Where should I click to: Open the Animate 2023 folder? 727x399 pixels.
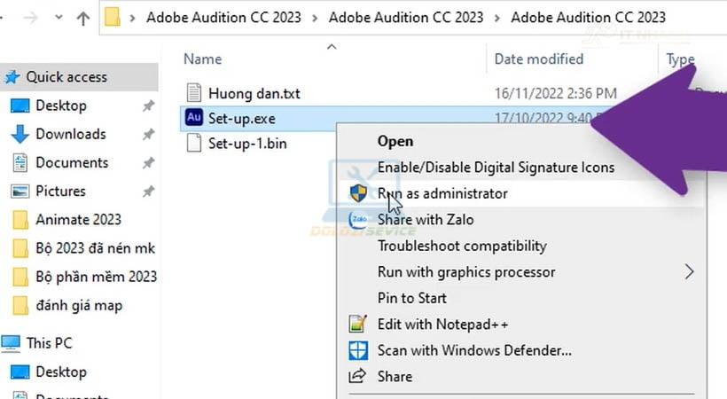coord(78,220)
